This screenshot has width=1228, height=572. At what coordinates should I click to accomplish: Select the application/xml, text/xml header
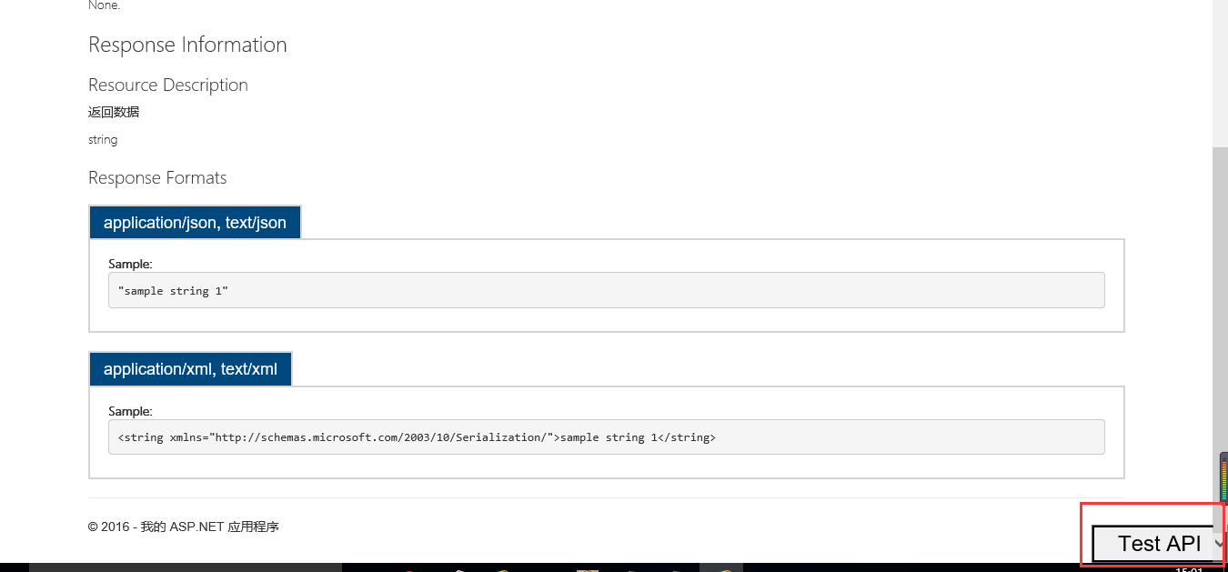click(190, 369)
